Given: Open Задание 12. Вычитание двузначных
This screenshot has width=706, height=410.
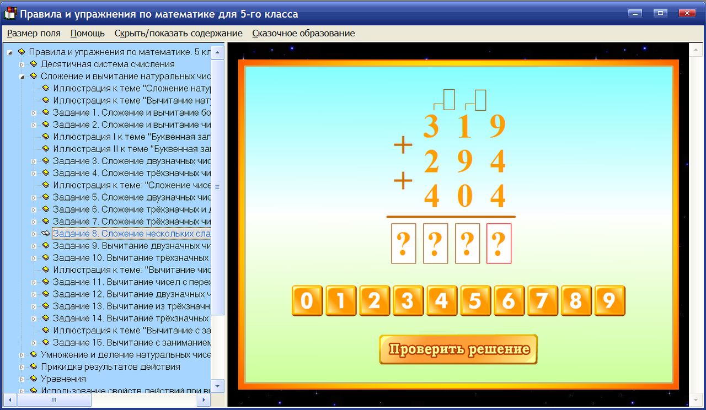Looking at the screenshot, I should click(x=132, y=294).
